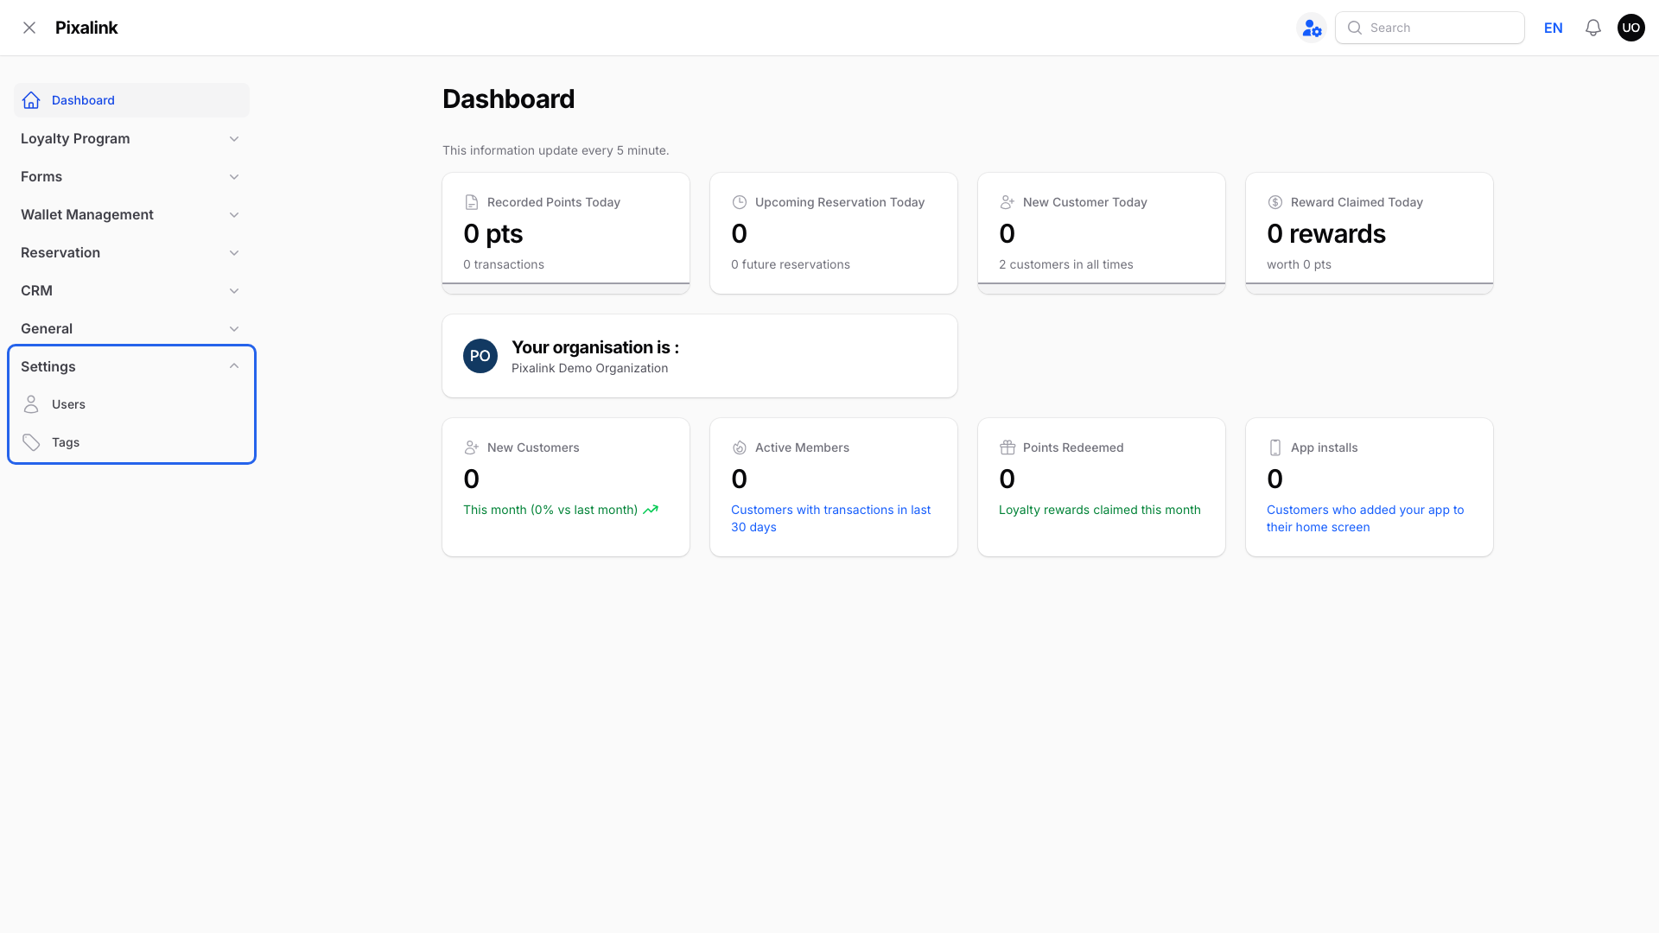Click 'Loyalty rewards claimed this month' text

[1100, 510]
